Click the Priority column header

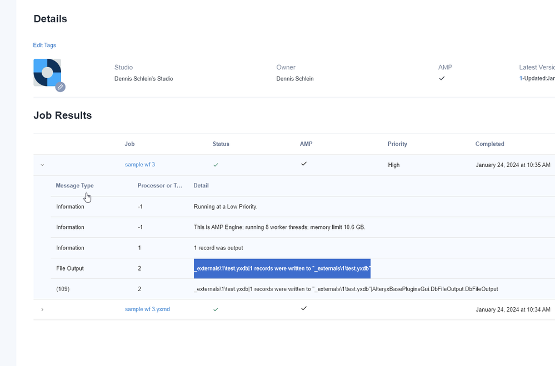397,144
